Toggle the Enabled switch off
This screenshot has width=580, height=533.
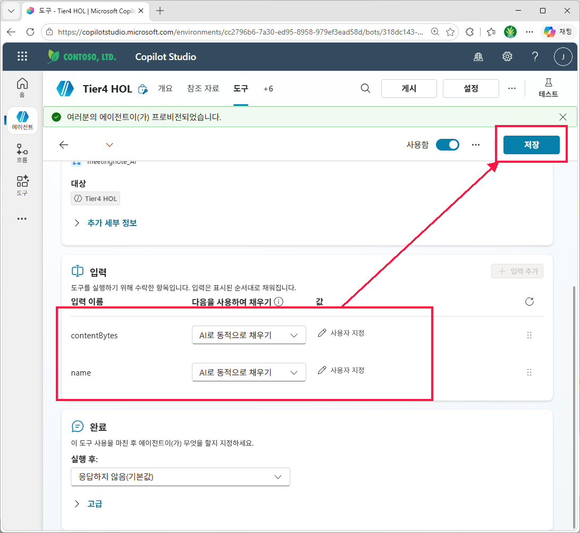pyautogui.click(x=448, y=145)
